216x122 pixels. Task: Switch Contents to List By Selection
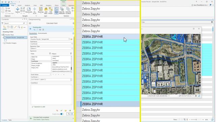coord(12,27)
